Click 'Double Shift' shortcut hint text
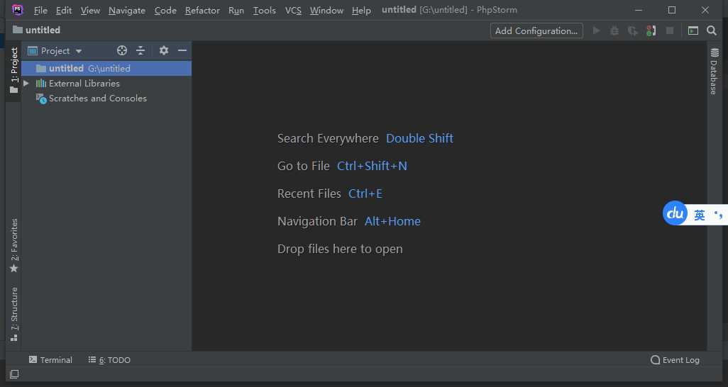Image resolution: width=728 pixels, height=387 pixels. pyautogui.click(x=420, y=138)
